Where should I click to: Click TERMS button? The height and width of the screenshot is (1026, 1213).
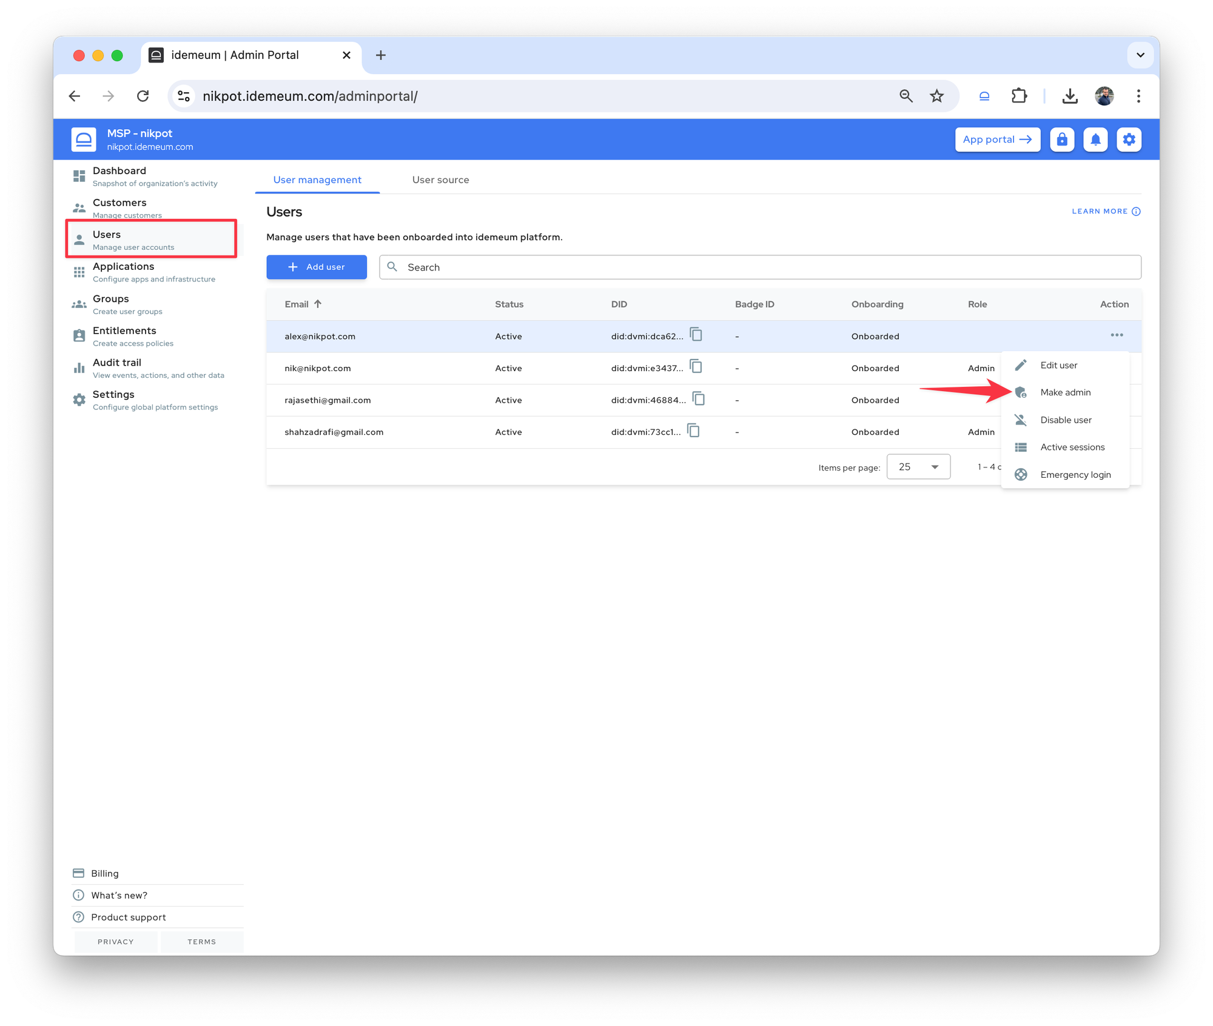(x=202, y=941)
